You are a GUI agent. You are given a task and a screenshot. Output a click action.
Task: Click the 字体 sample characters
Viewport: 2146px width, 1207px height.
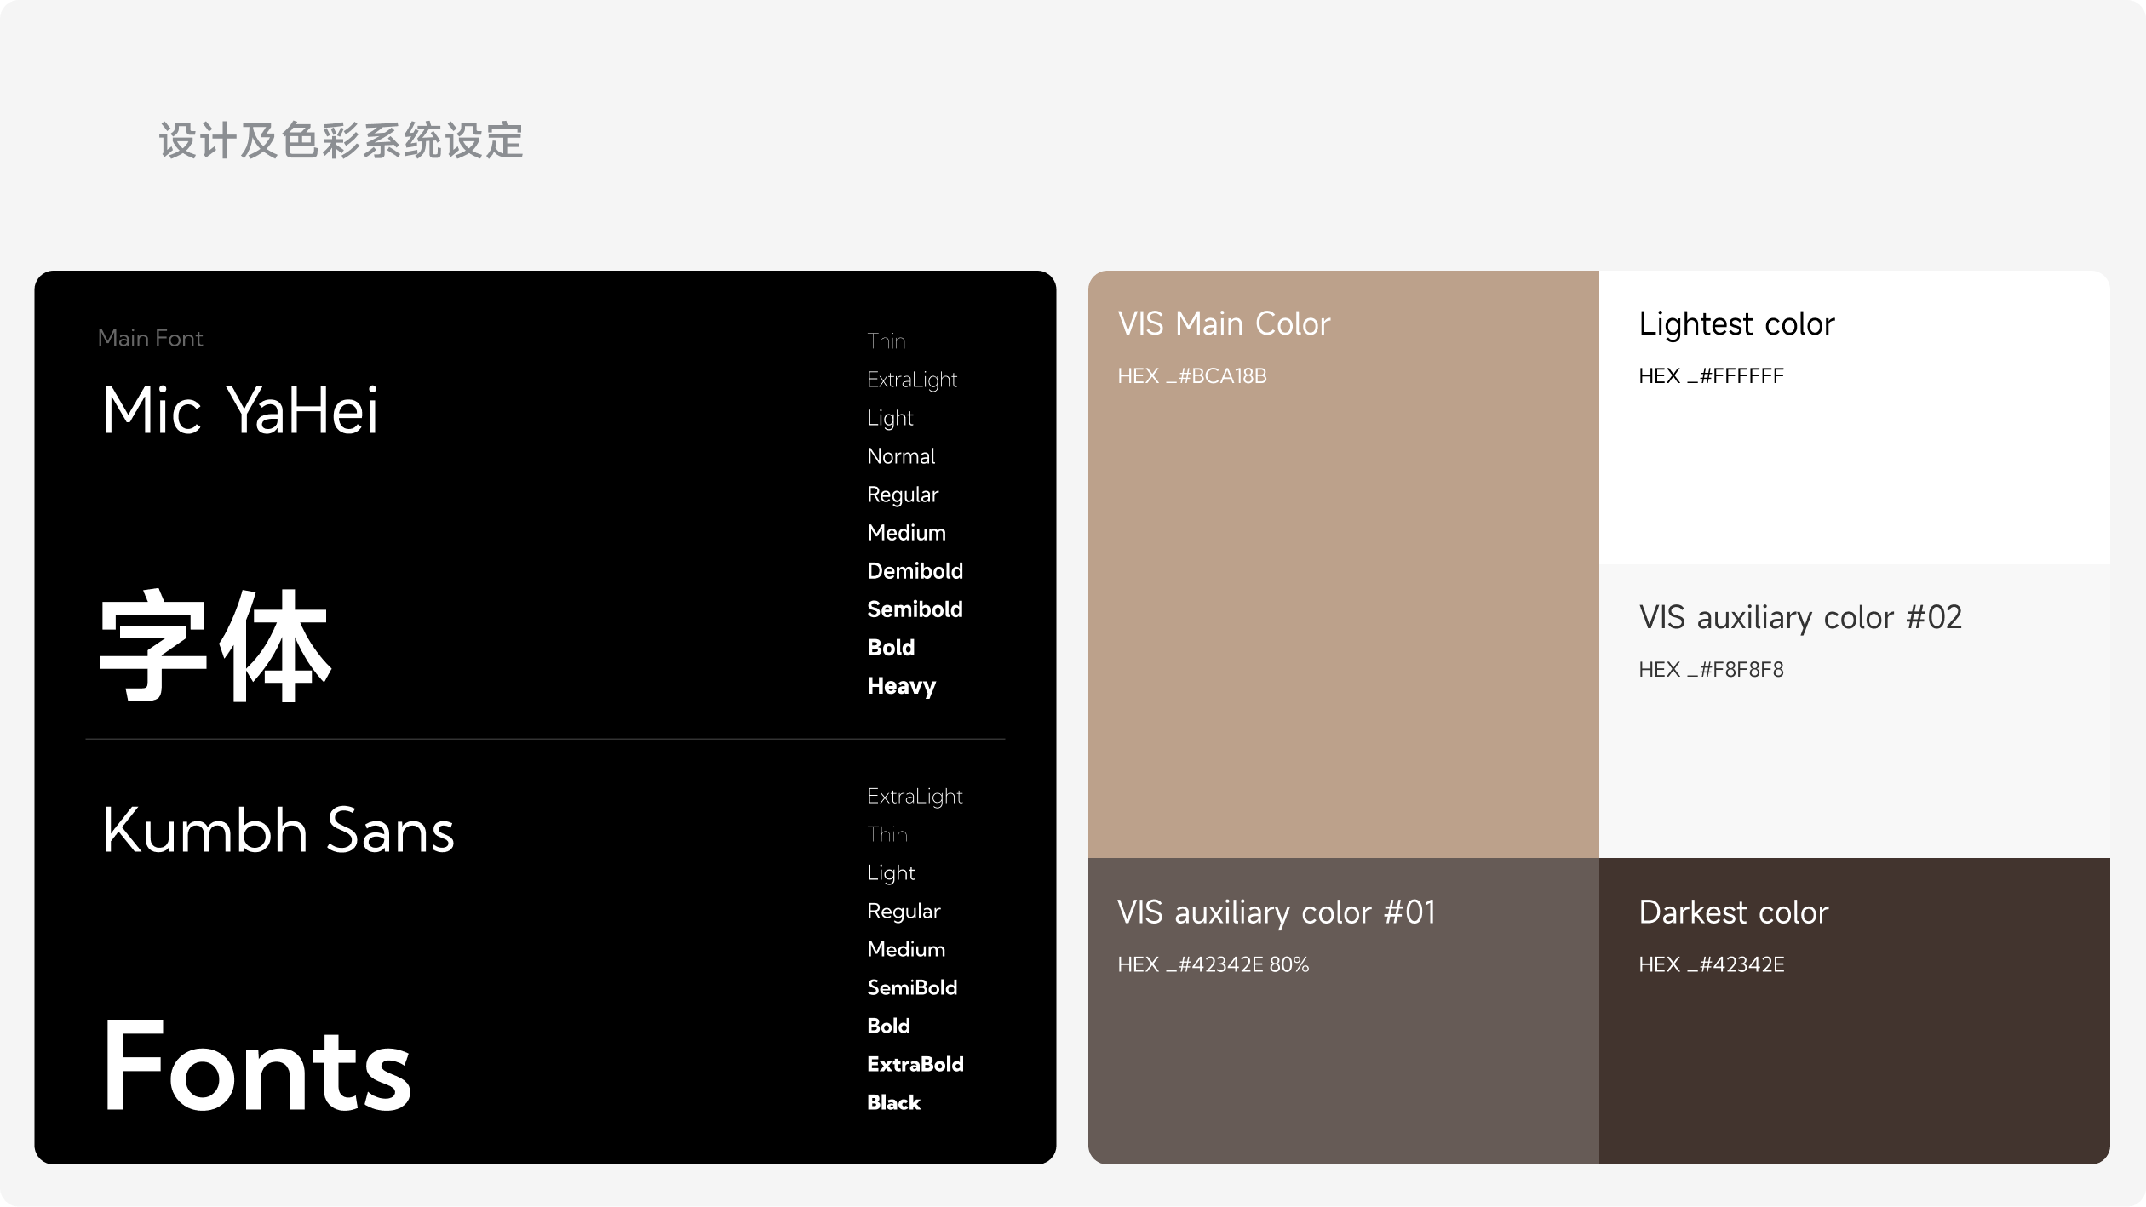[215, 645]
